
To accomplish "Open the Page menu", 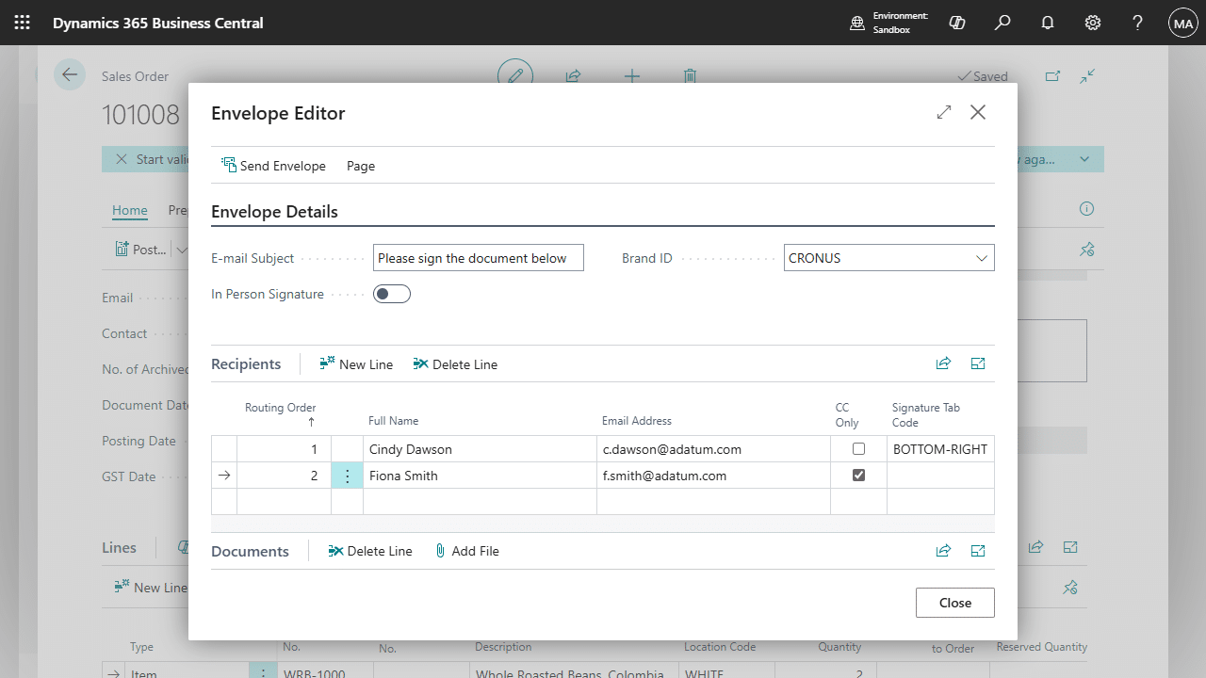I will [x=361, y=166].
